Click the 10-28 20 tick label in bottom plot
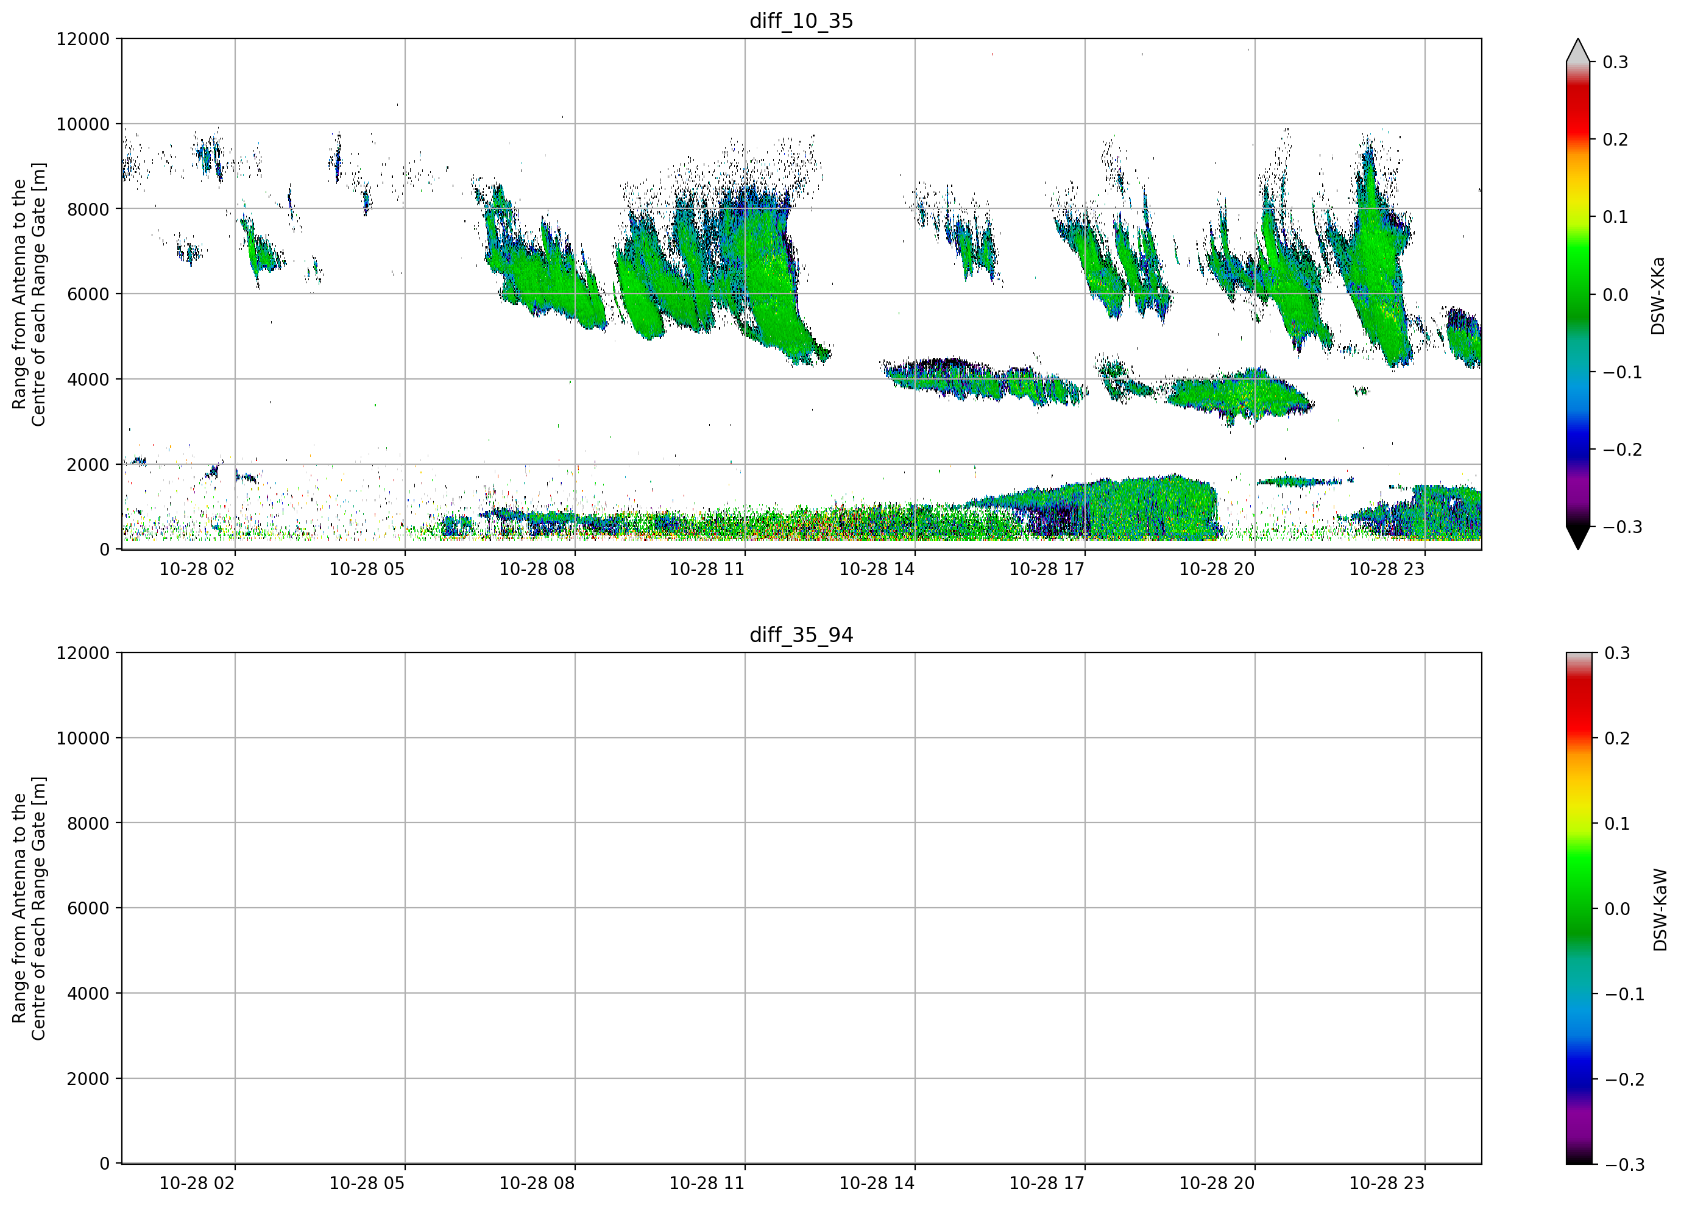This screenshot has width=1681, height=1205. [x=1216, y=1184]
